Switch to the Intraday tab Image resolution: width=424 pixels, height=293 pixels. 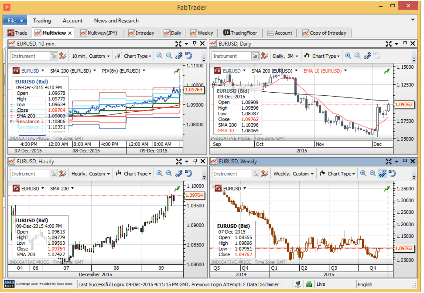click(141, 33)
